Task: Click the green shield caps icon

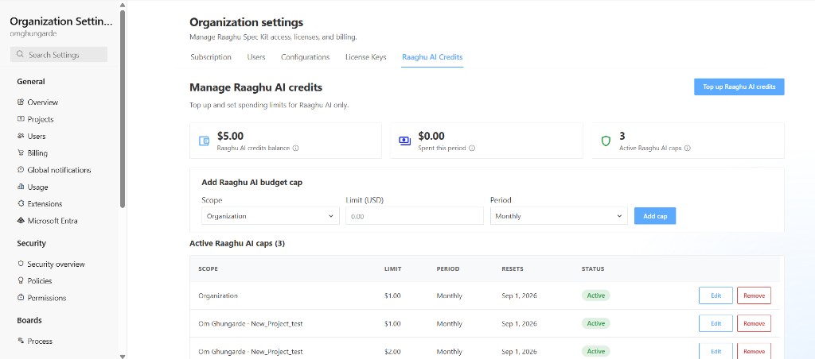Action: coord(606,141)
